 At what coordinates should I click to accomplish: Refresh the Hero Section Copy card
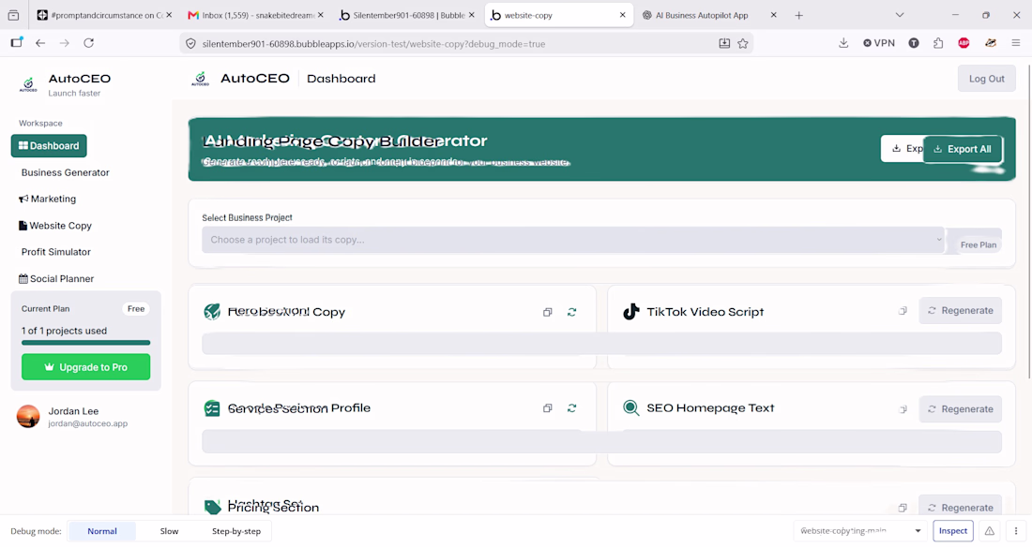[572, 312]
